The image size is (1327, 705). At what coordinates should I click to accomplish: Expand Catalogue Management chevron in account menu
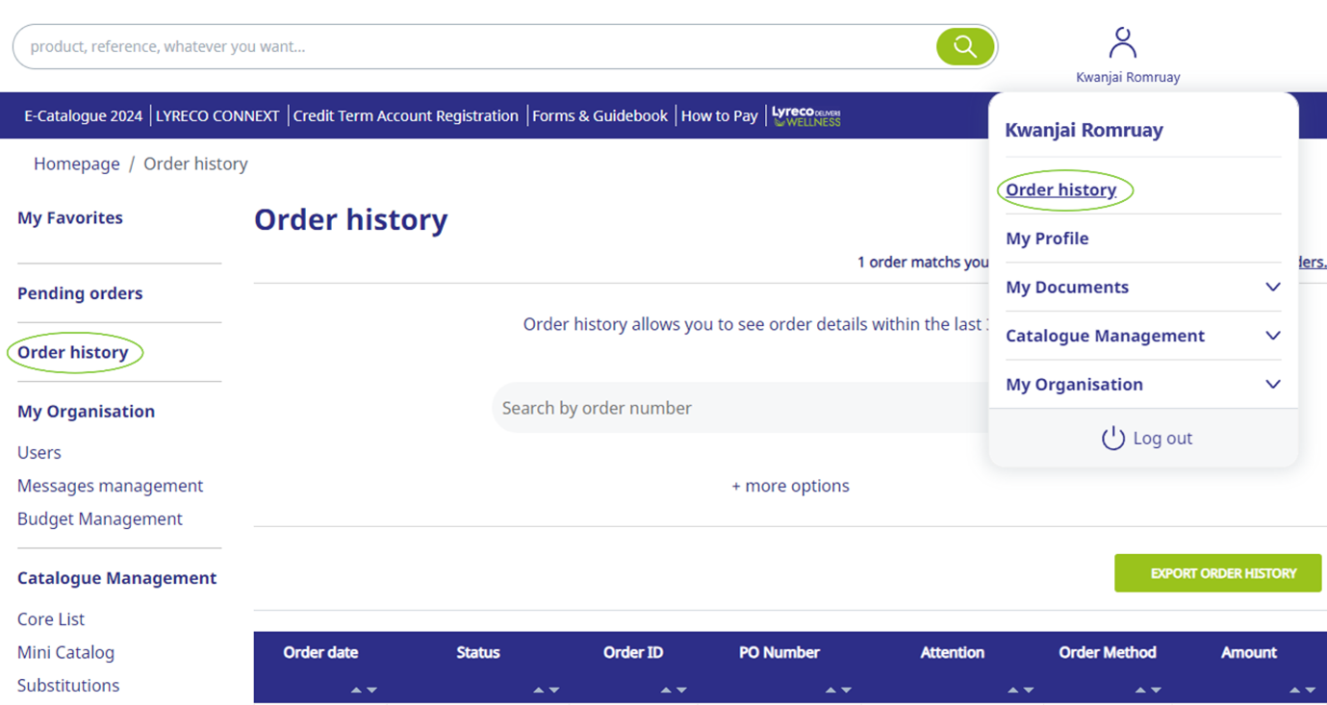1272,336
